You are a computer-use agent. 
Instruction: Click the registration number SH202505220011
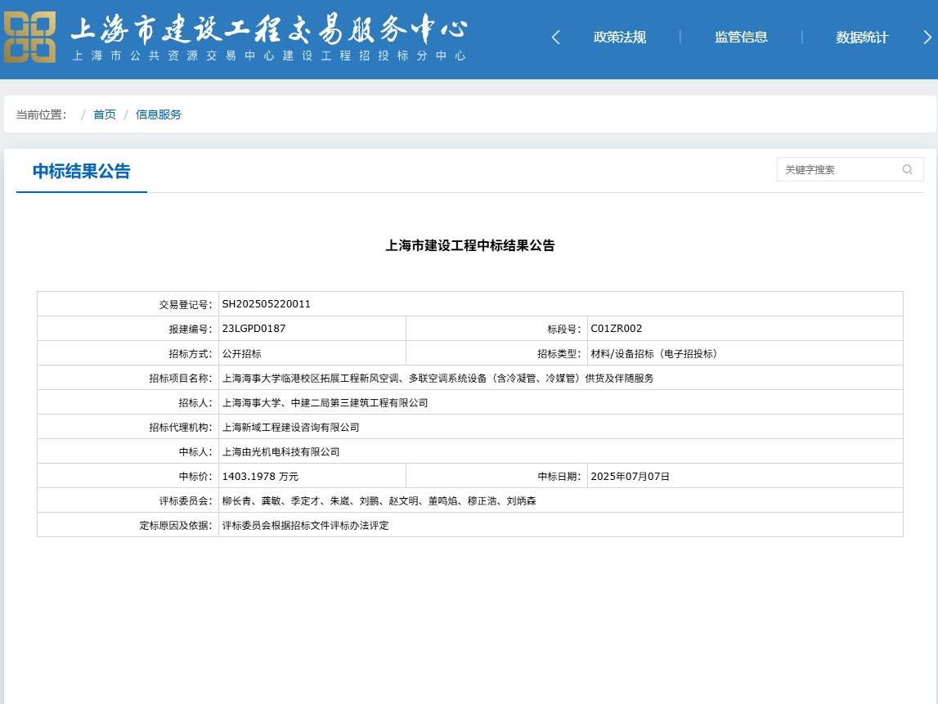tap(267, 304)
